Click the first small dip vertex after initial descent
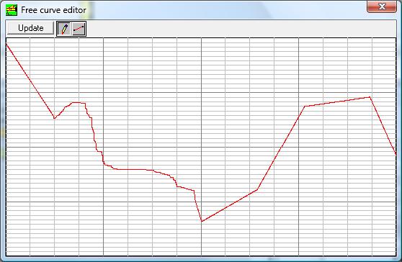The height and width of the screenshot is (262, 402). click(x=54, y=118)
